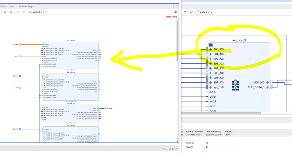Expand the CH0_DDR4_0 interface port

pyautogui.click(x=268, y=87)
